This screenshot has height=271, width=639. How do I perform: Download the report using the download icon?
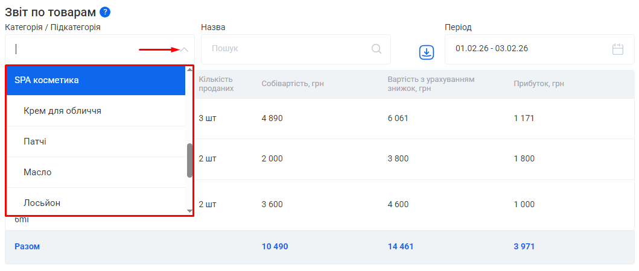coord(427,52)
